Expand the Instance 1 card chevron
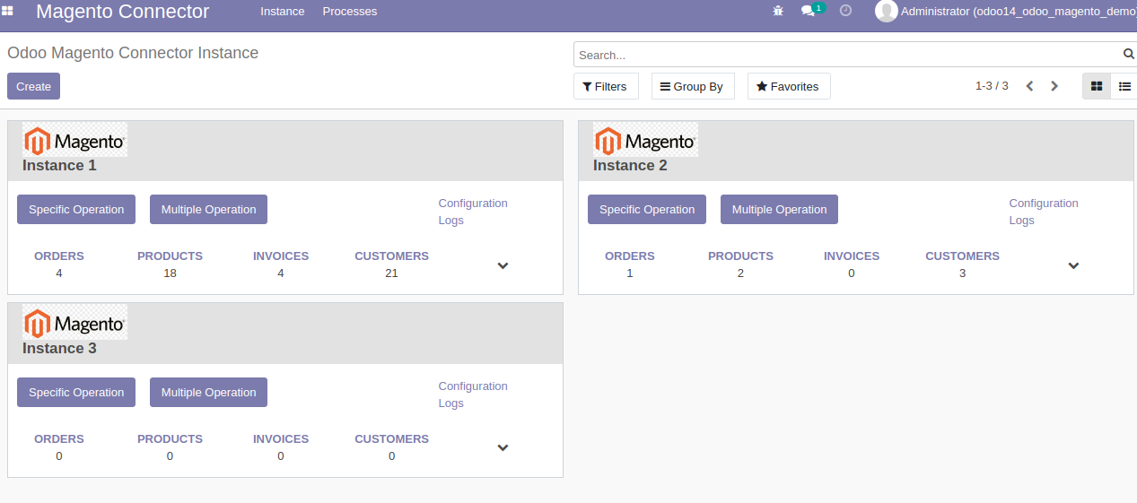Image resolution: width=1137 pixels, height=503 pixels. (503, 265)
